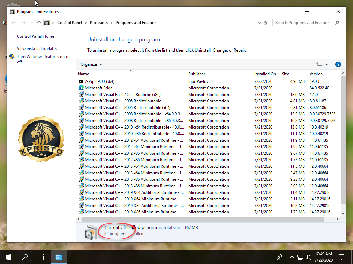Viewport: 353px width, 264px height.
Task: Select Microsoft Visual C++ 2005 Redistributable (x64)
Action: click(209, 107)
